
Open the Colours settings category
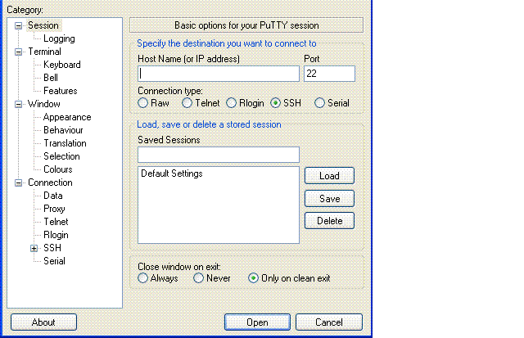(x=58, y=169)
